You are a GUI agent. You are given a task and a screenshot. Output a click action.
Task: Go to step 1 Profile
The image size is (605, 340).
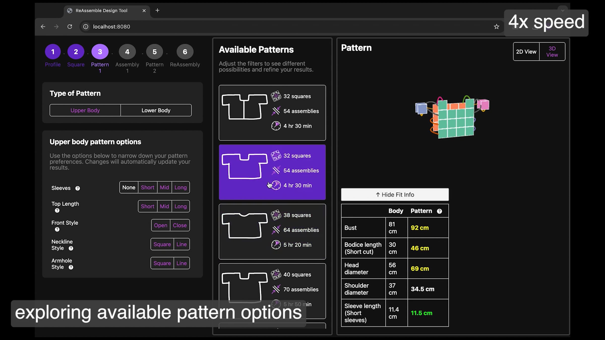[53, 52]
